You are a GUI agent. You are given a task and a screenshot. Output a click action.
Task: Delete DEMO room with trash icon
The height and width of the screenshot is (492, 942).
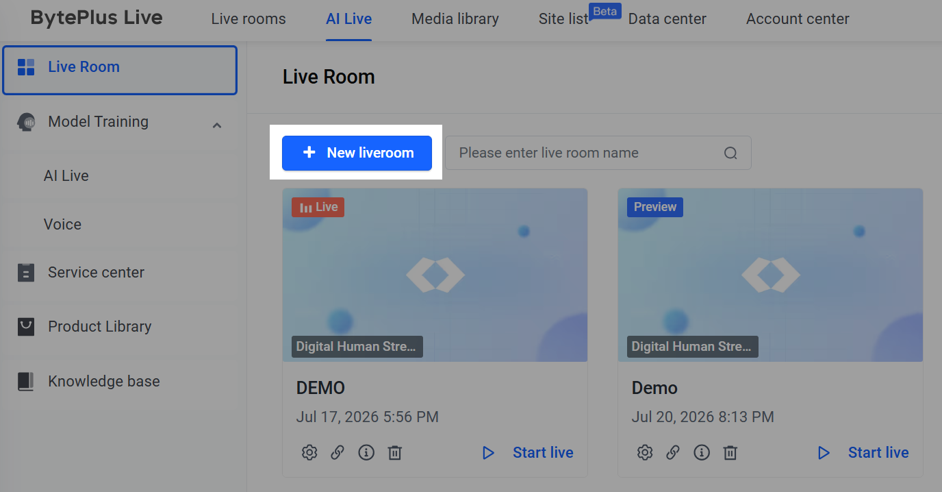pyautogui.click(x=395, y=452)
